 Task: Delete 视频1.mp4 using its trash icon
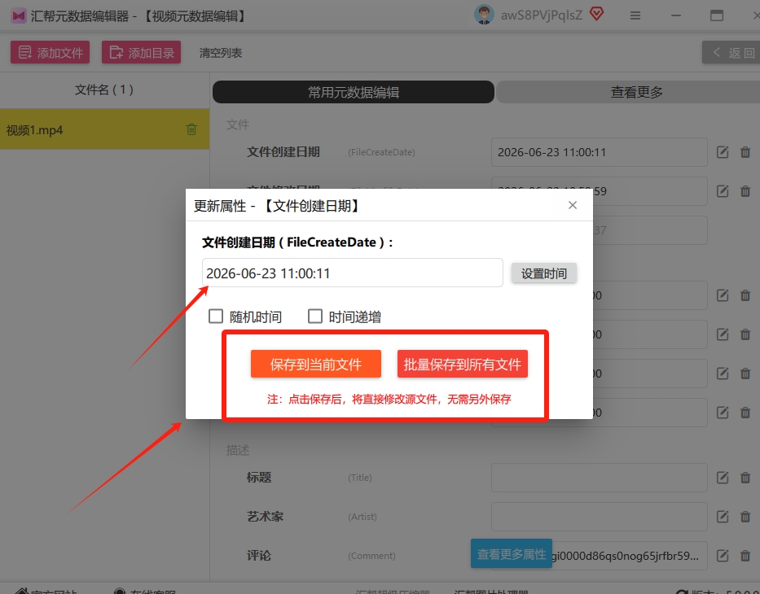coord(191,129)
